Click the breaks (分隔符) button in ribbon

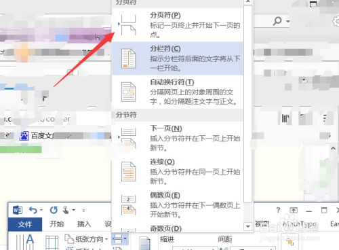120,239
